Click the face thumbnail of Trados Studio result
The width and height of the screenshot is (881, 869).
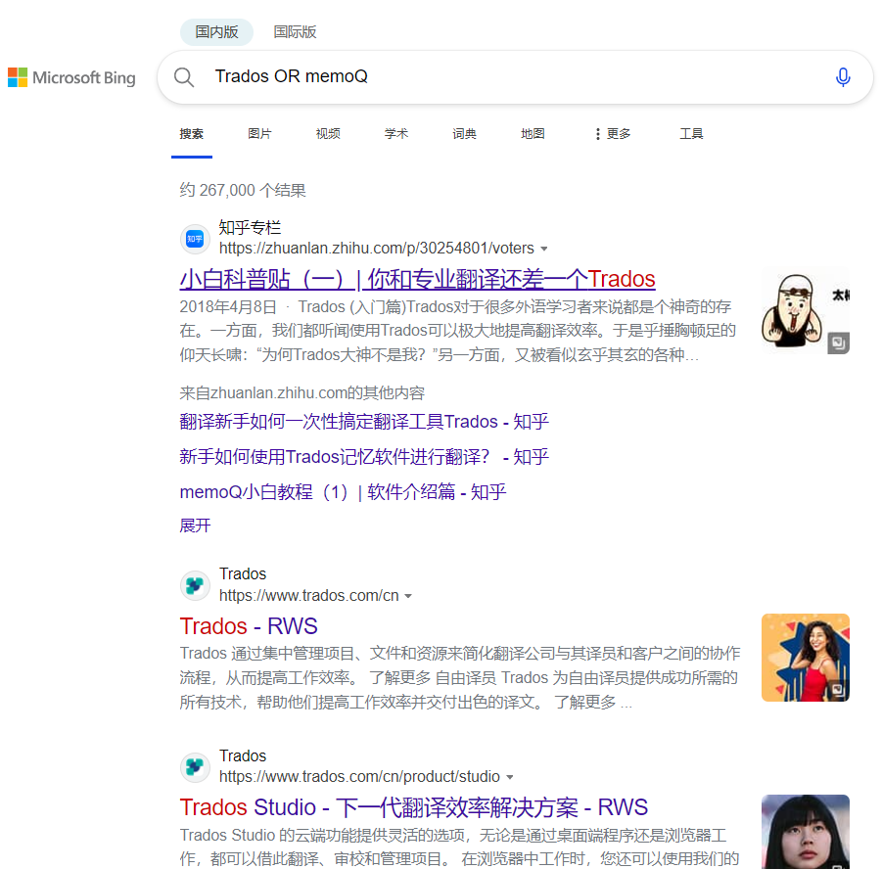[x=806, y=832]
